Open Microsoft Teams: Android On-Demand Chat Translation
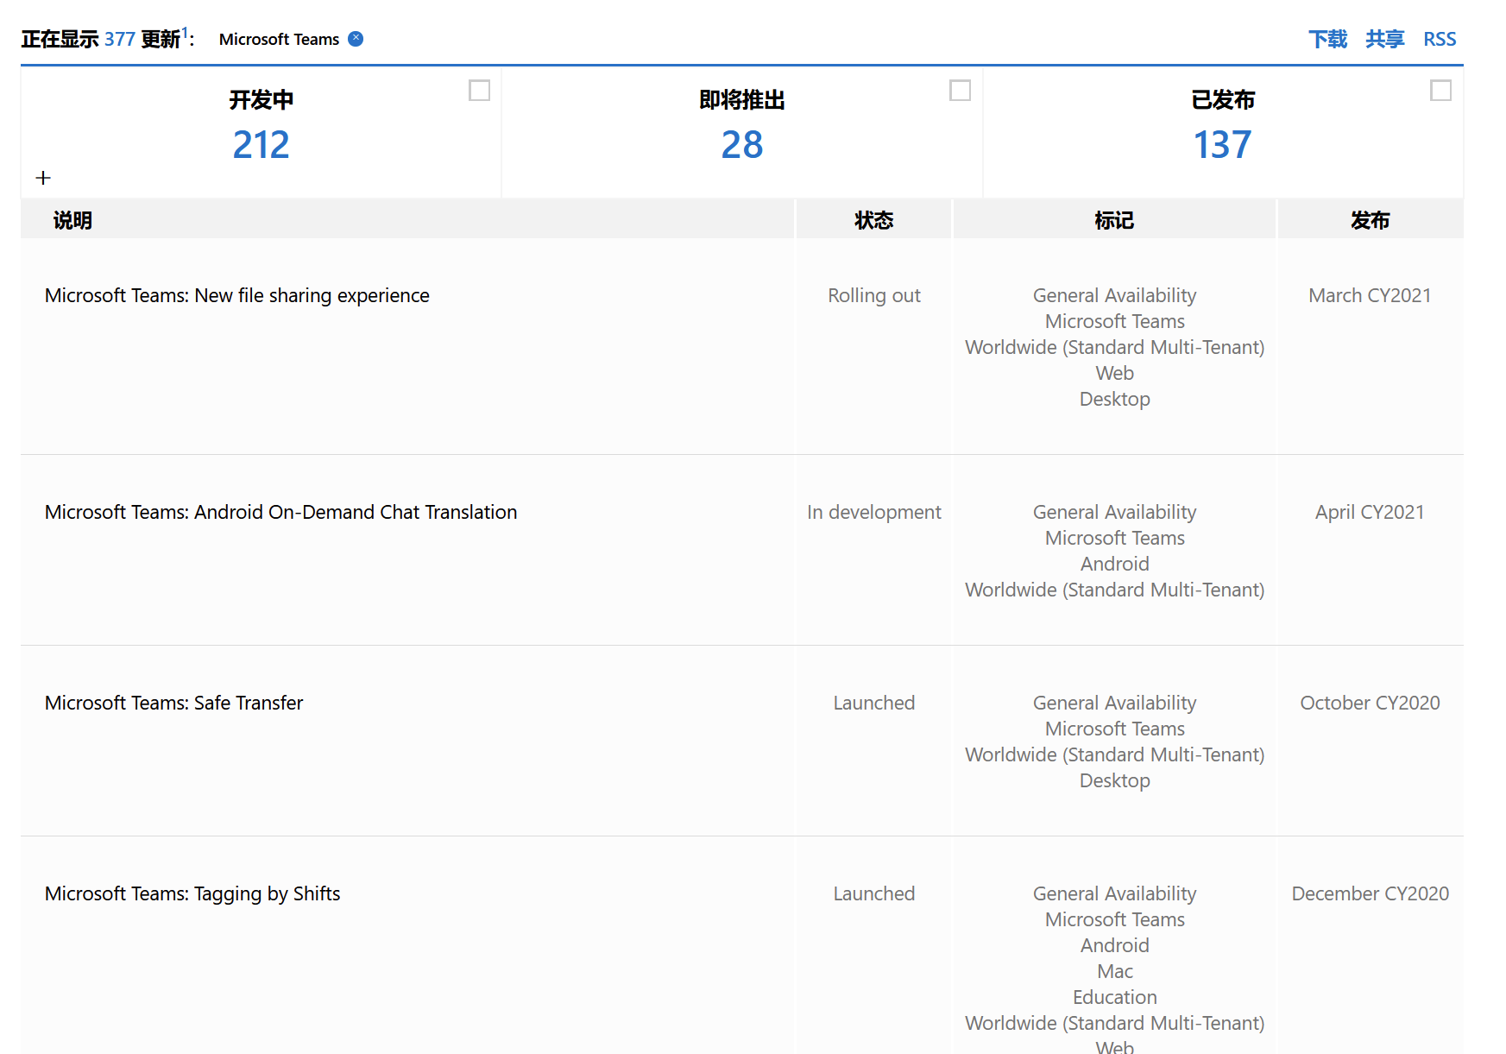The width and height of the screenshot is (1506, 1054). [280, 512]
